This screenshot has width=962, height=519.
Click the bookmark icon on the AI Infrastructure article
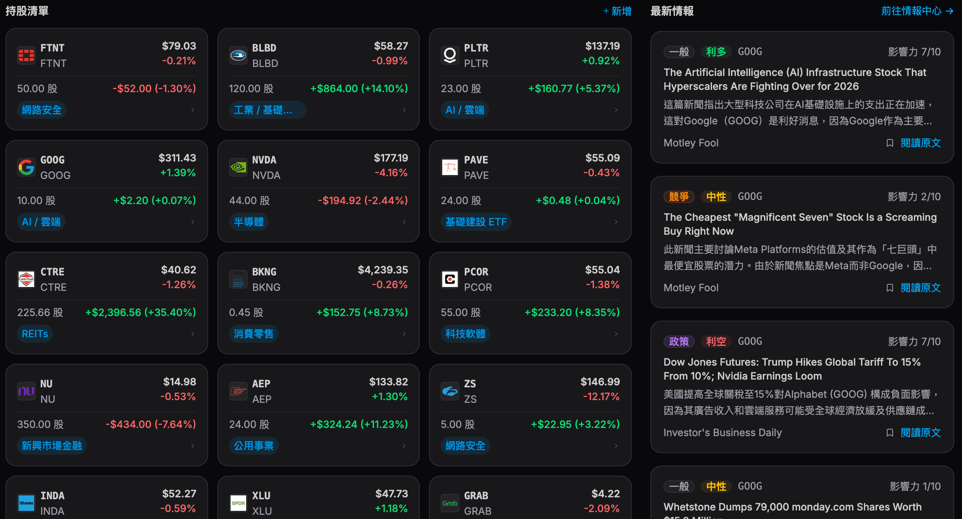pos(890,143)
